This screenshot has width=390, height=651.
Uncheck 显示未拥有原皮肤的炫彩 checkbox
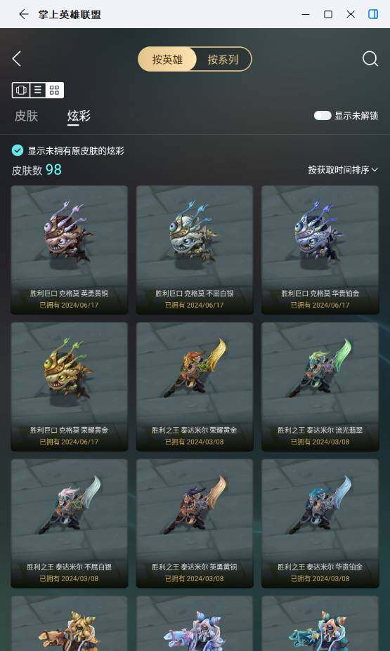[x=18, y=150]
